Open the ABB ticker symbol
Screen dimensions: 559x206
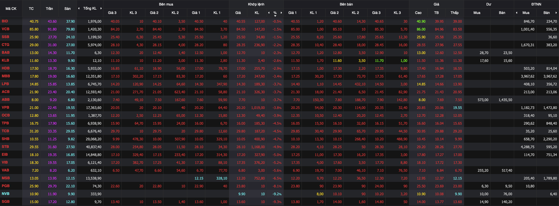click(6, 100)
